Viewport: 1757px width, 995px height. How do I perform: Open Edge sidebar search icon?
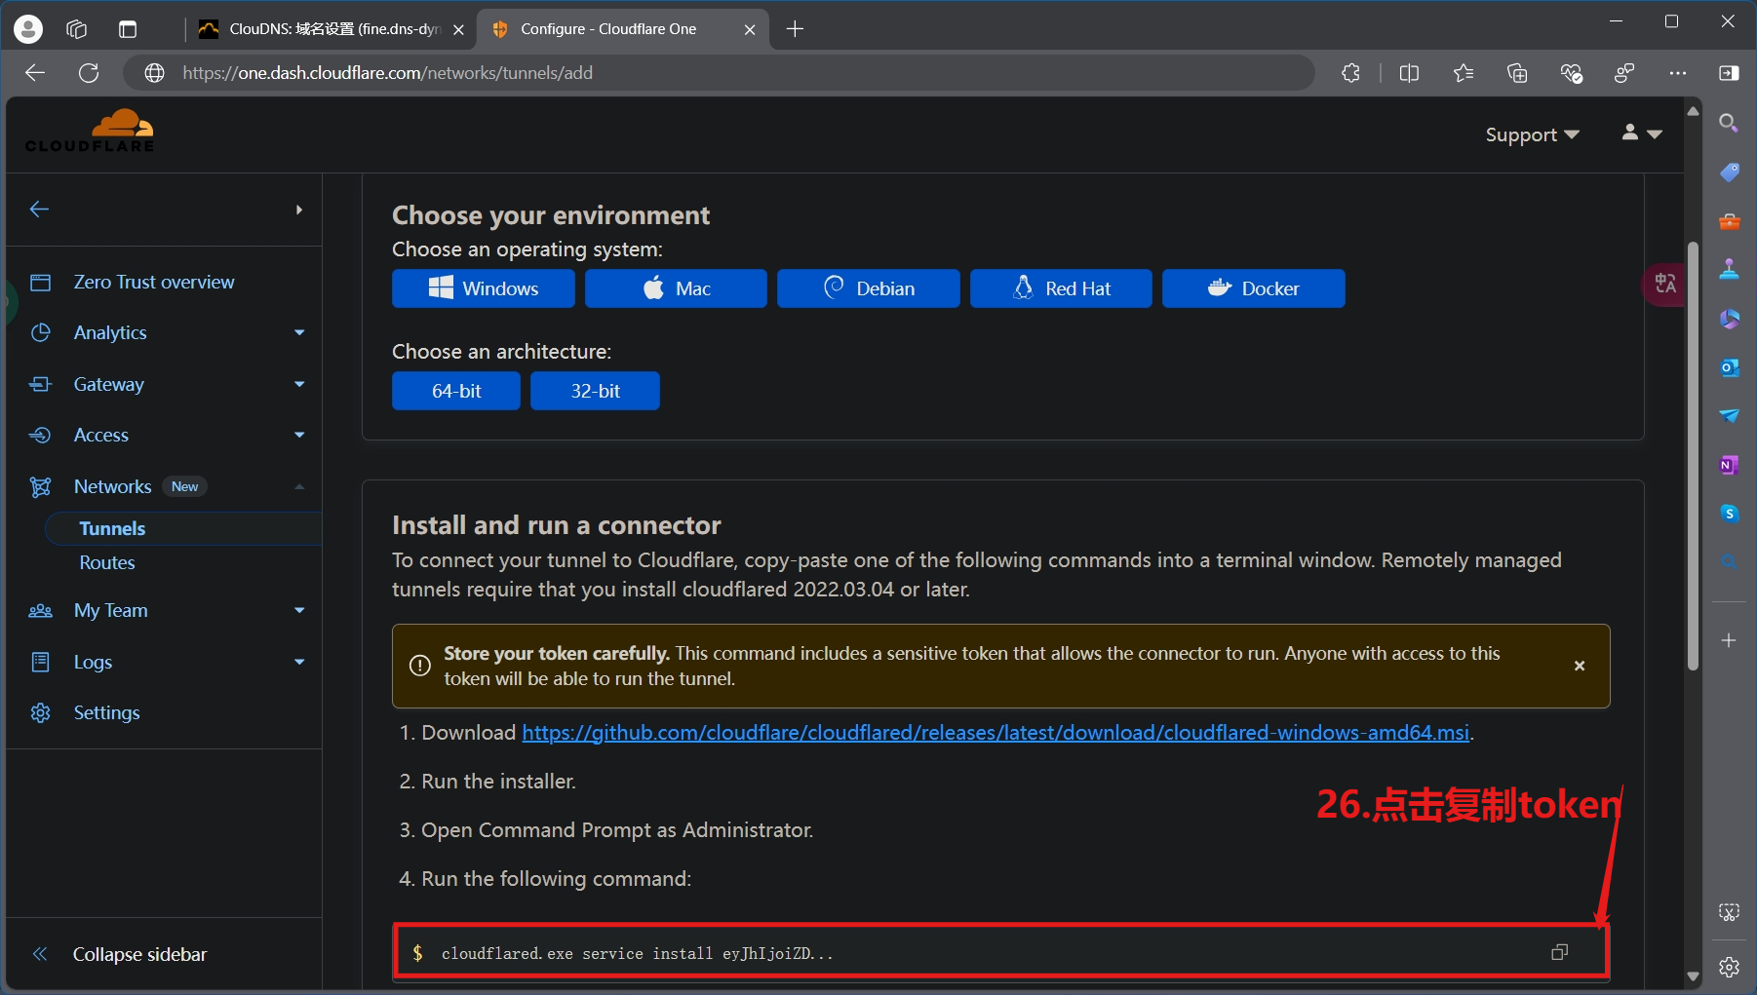[1729, 123]
